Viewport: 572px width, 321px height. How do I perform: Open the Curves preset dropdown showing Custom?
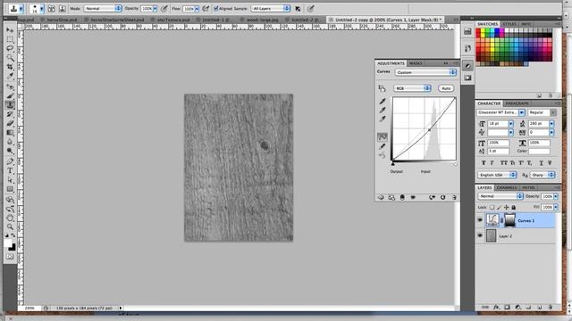coord(425,72)
